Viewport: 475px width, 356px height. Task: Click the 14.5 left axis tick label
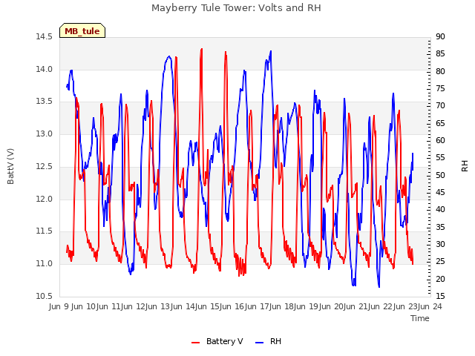pyautogui.click(x=45, y=37)
